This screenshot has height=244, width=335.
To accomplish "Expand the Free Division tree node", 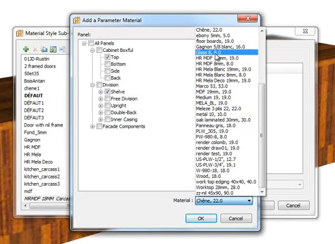I will [x=100, y=99].
